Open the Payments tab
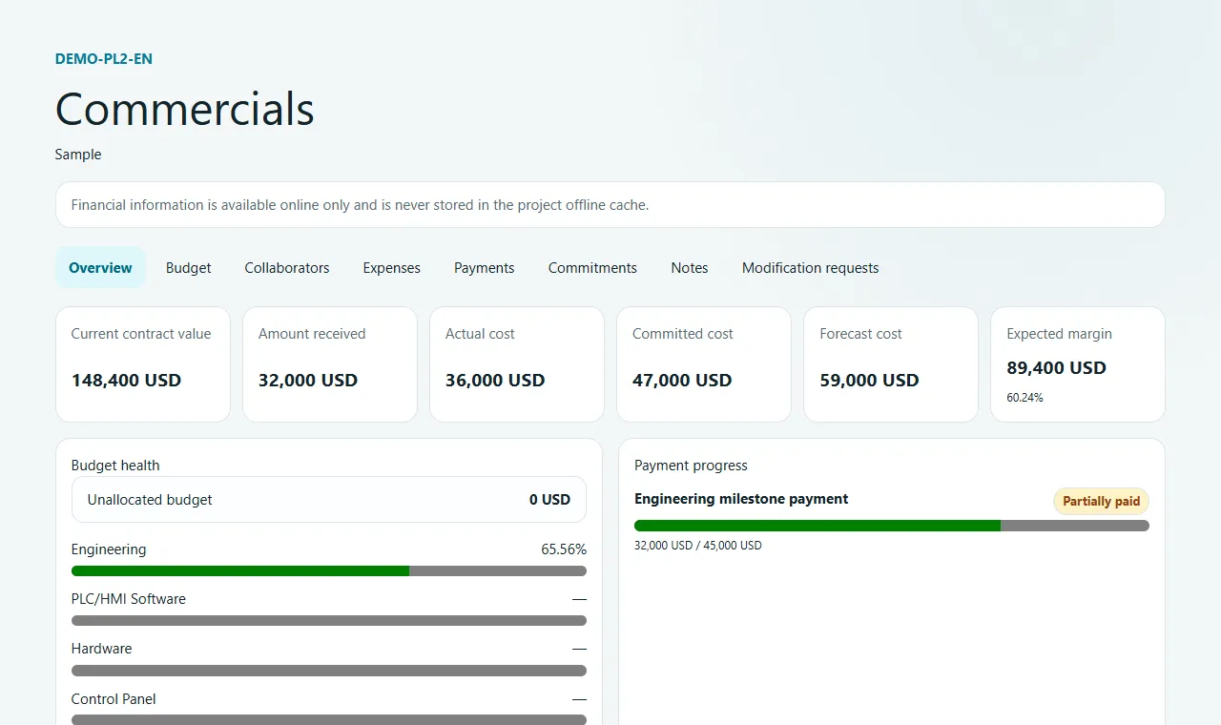 [x=485, y=268]
